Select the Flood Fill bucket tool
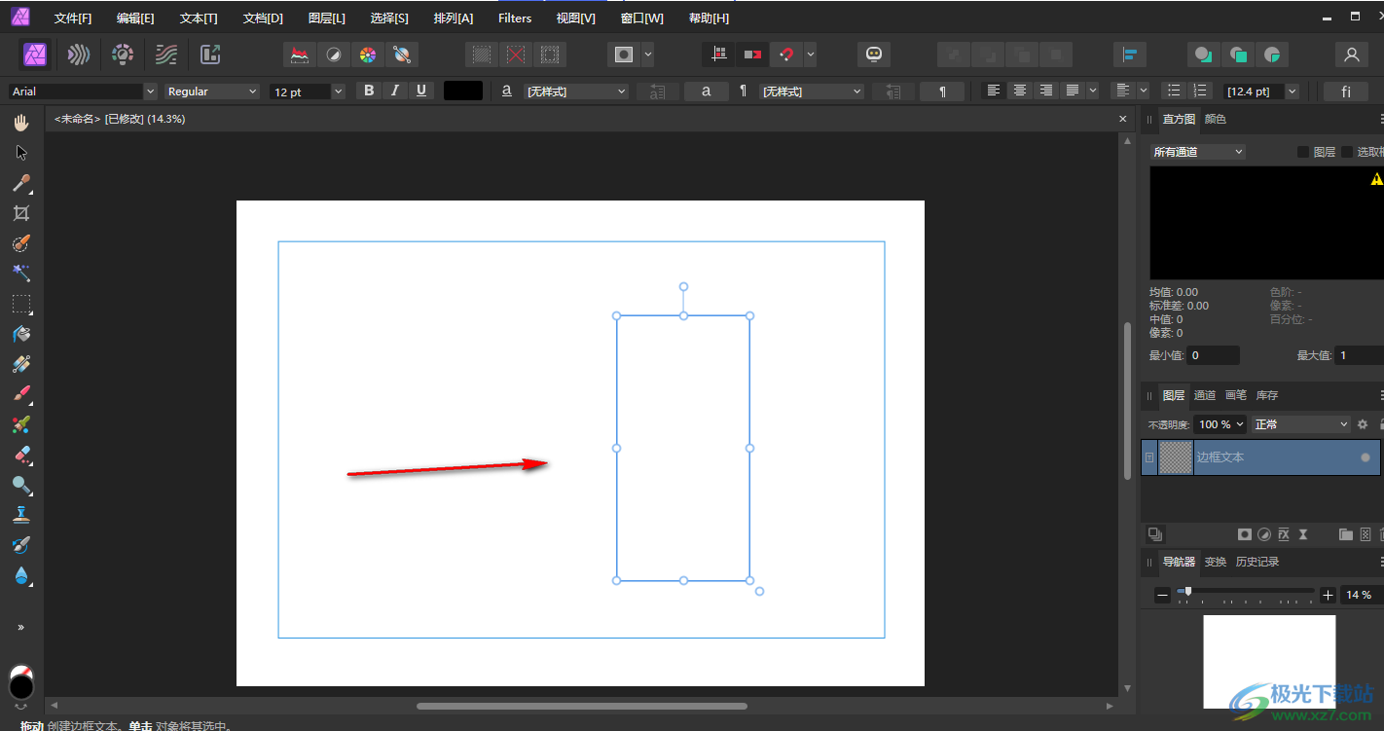Screen dimensions: 1384x731 pyautogui.click(x=21, y=334)
